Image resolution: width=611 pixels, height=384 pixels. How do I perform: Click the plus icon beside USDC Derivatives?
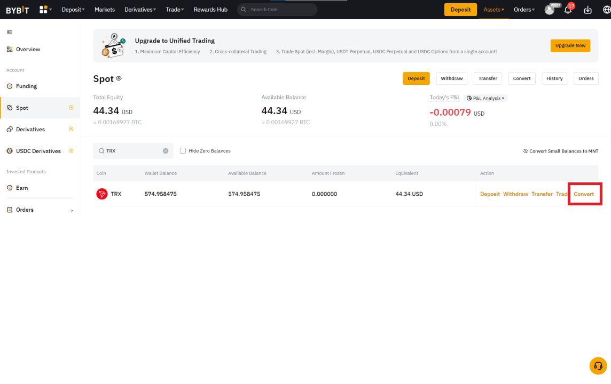click(71, 151)
